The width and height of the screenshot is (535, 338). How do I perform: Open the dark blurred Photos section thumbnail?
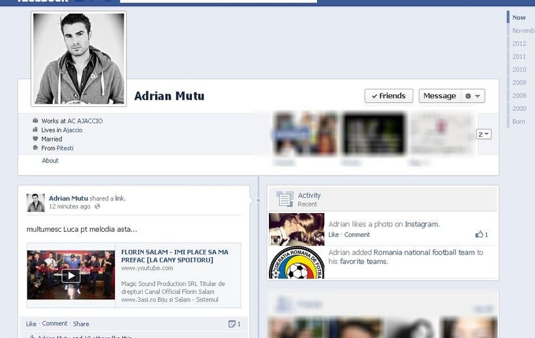[x=374, y=134]
